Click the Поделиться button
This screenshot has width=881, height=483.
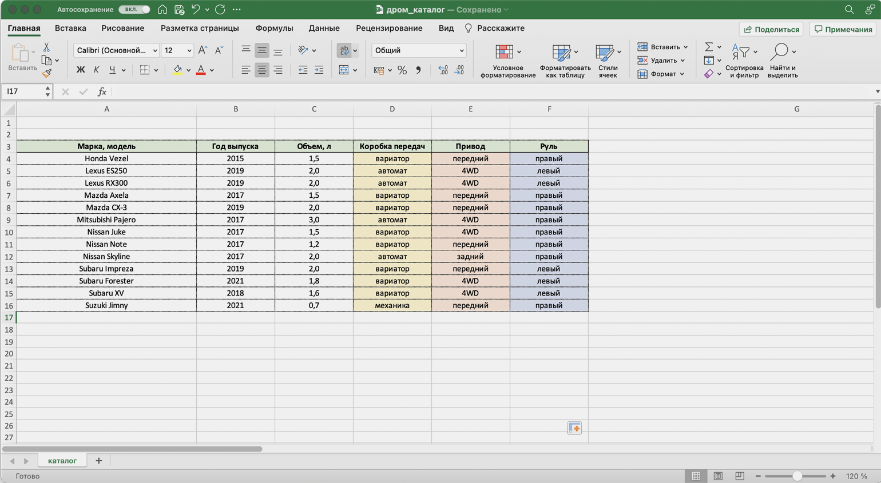(771, 29)
